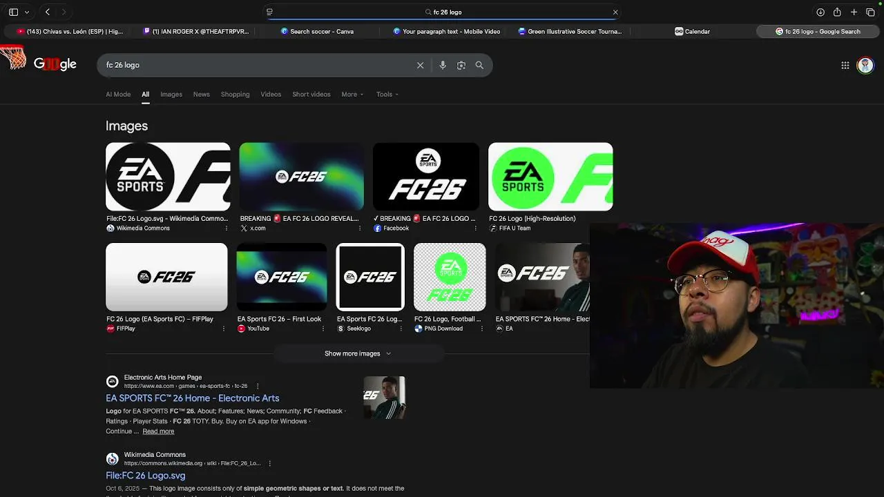Click the Images section heading
Screen dimensions: 884x497
tap(126, 126)
